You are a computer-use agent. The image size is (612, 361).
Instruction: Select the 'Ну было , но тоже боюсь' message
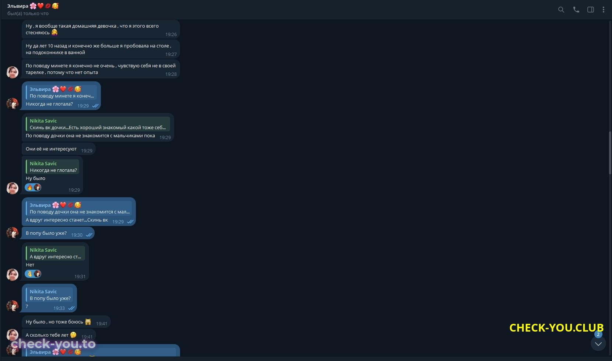pos(66,322)
